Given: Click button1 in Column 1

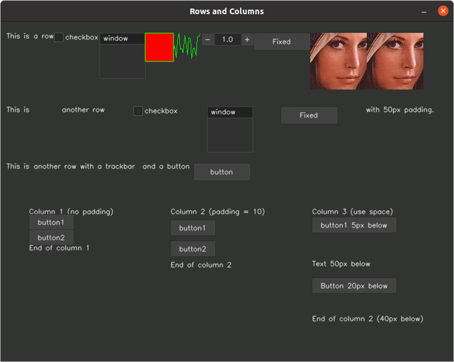Looking at the screenshot, I should point(52,222).
